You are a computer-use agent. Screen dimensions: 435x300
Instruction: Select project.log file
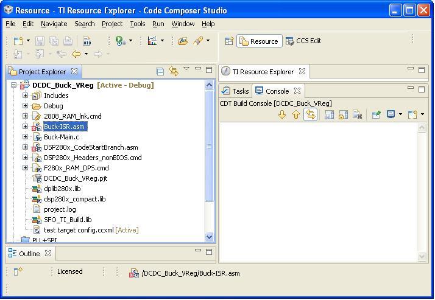60,209
